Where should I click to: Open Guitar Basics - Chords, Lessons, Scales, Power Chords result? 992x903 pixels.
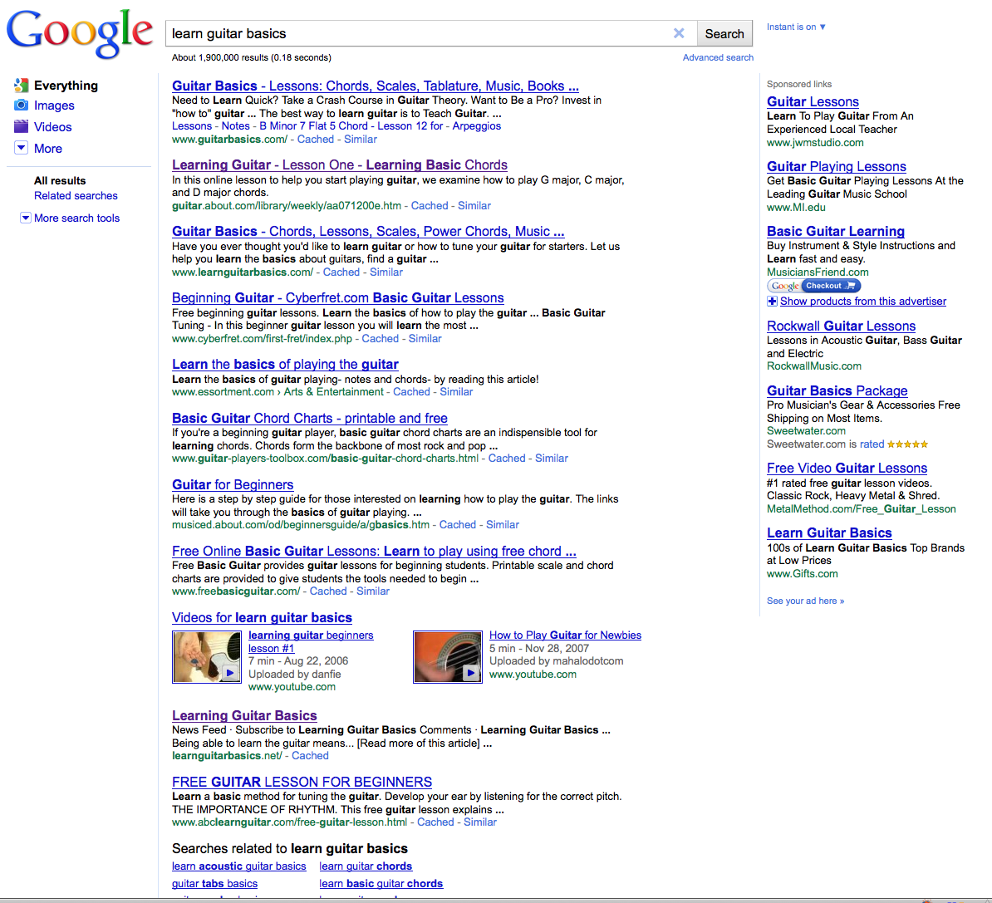point(368,232)
